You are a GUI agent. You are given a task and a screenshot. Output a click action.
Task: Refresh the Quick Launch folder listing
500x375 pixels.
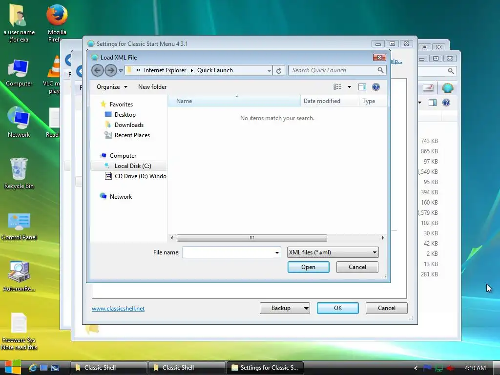point(279,70)
